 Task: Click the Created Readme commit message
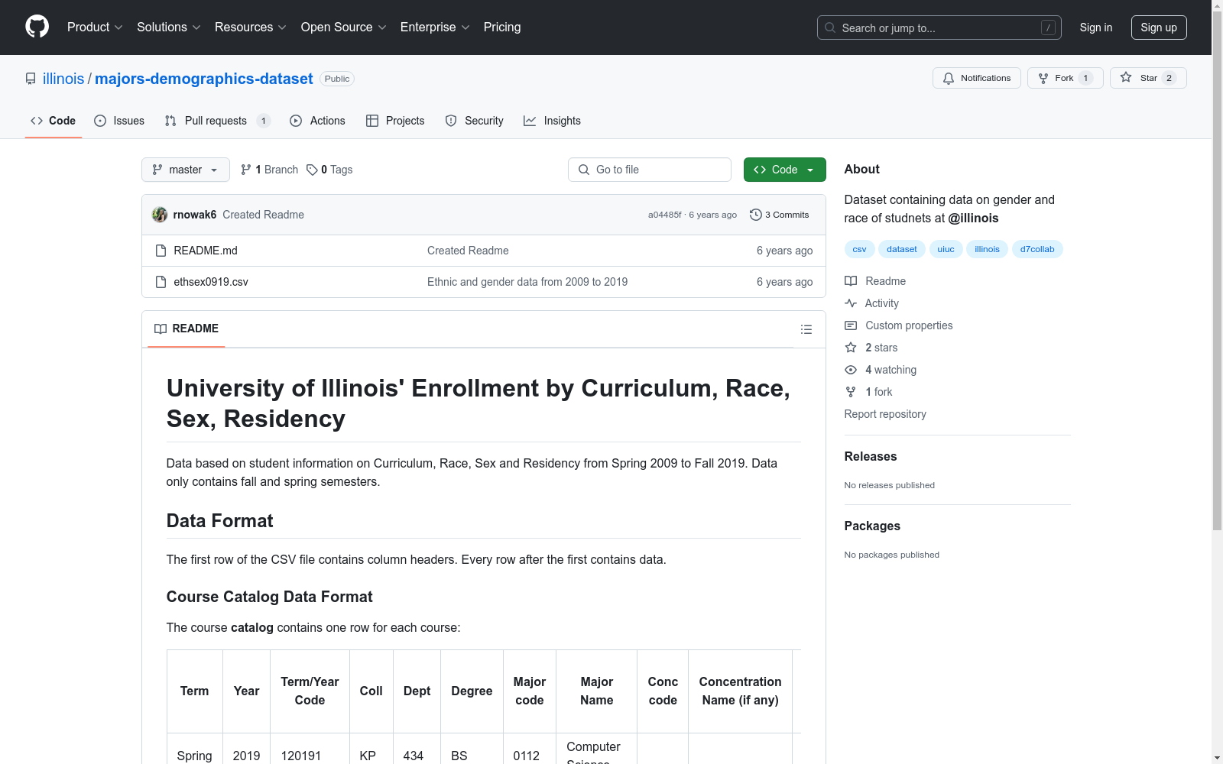point(264,215)
